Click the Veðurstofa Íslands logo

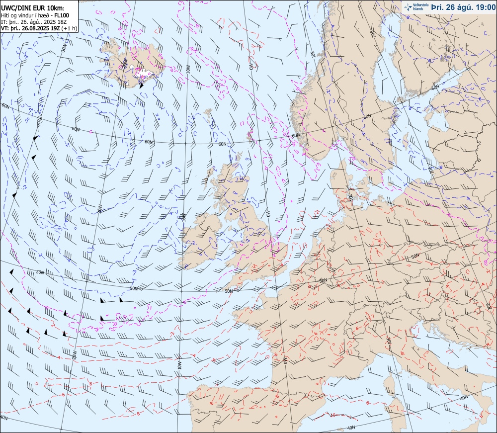pos(416,7)
